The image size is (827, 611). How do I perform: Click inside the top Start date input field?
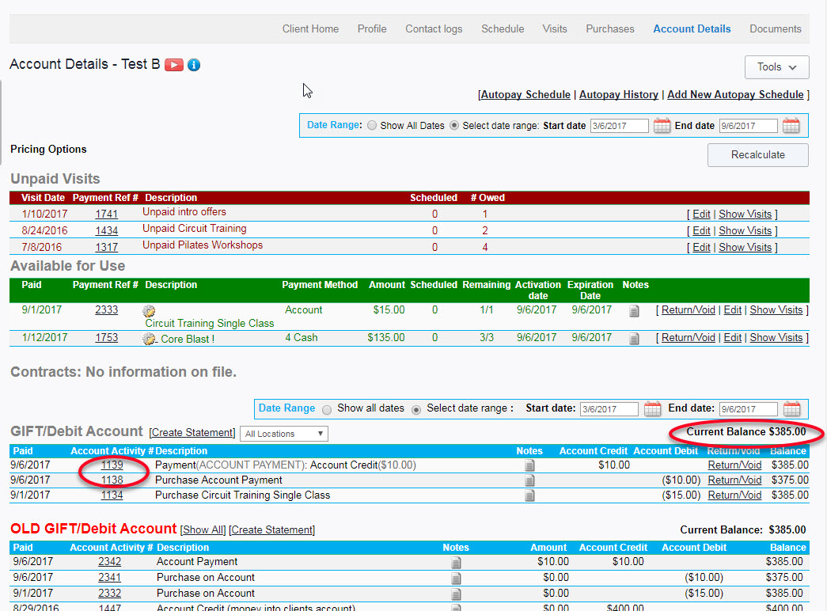(619, 125)
